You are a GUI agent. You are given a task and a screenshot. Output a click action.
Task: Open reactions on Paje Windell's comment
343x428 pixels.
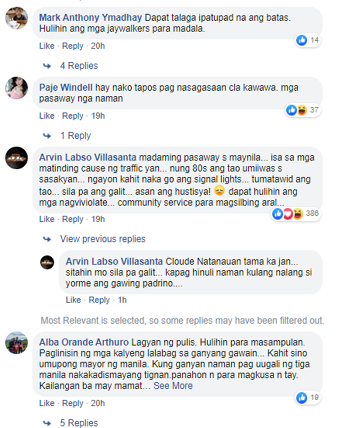pos(303,110)
